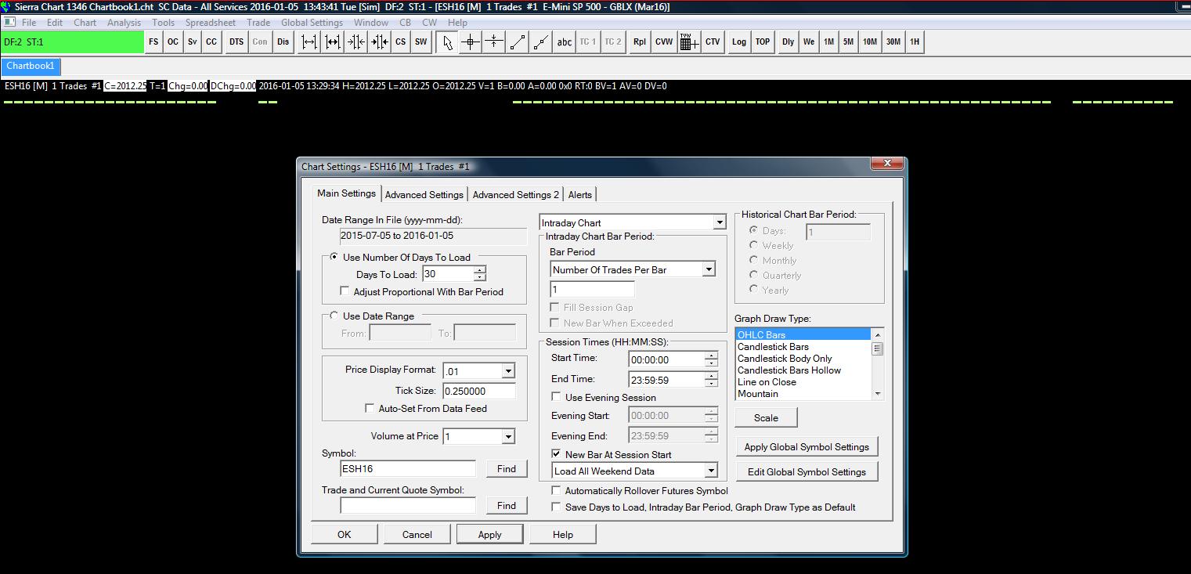Expand the Number Of Trades Per Bar dropdown

click(708, 269)
